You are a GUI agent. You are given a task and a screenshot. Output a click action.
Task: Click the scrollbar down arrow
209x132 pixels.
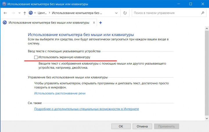click(206, 118)
